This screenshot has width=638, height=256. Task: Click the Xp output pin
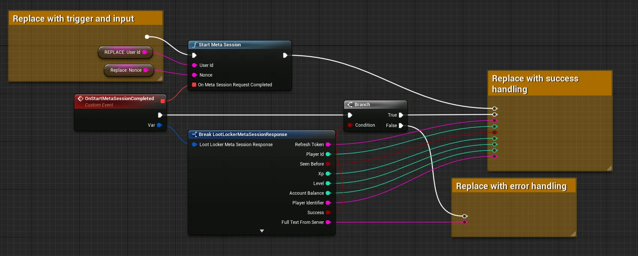point(328,174)
